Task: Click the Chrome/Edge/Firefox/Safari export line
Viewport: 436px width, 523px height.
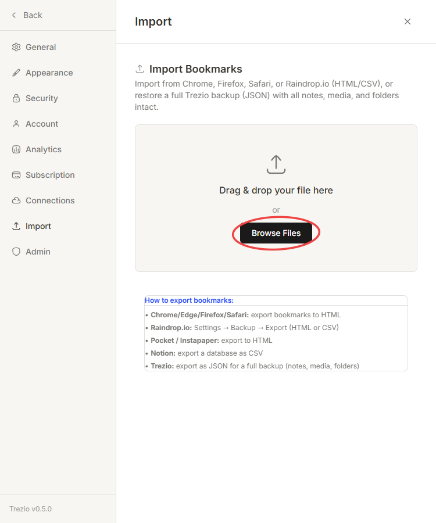Action: 243,315
